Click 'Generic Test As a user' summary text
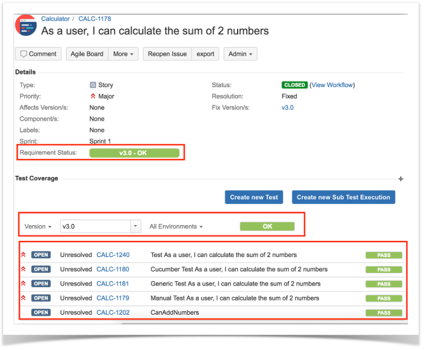This screenshot has height=350, width=426. (236, 284)
